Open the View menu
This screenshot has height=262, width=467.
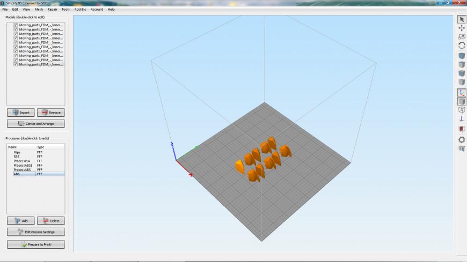point(26,10)
